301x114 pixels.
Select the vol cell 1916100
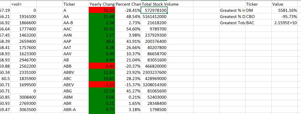[x=24, y=17]
